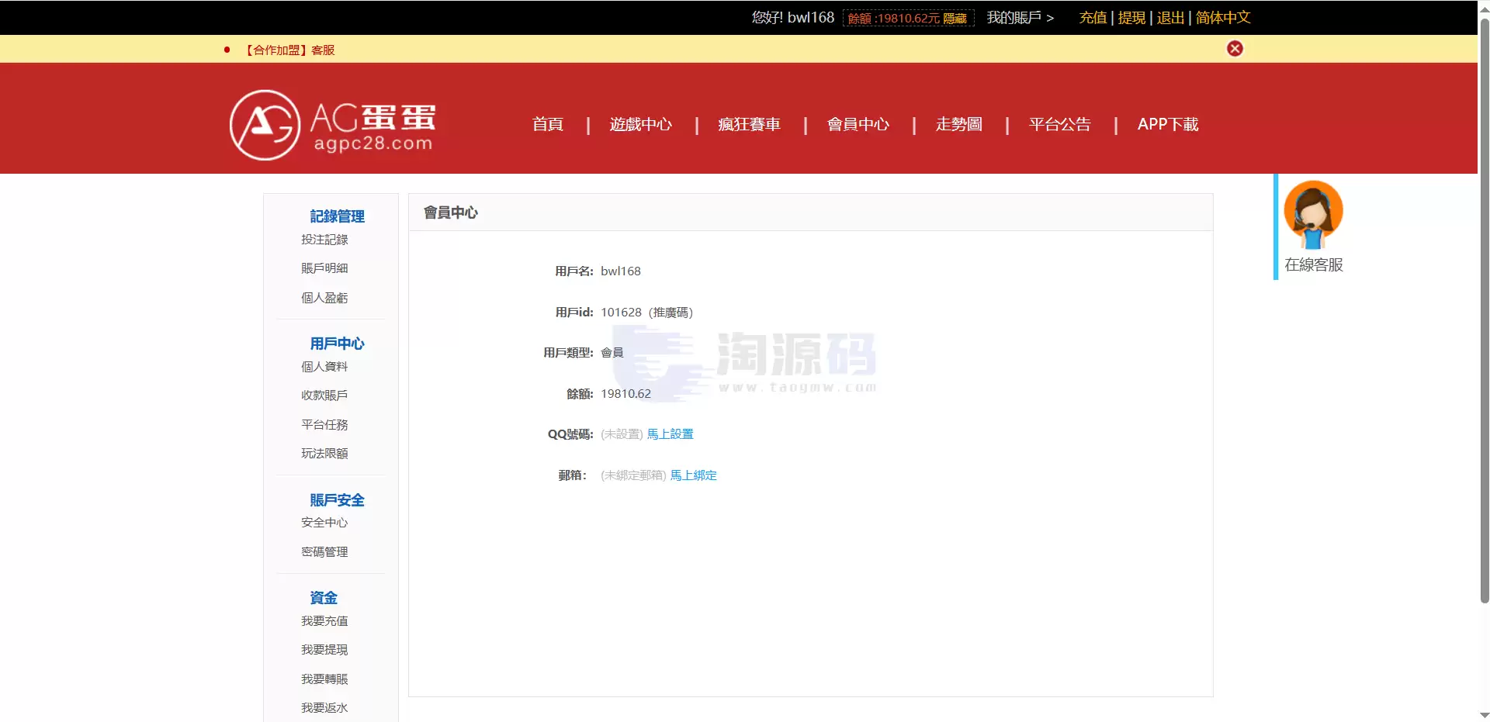Open 充值 in the top bar
The height and width of the screenshot is (722, 1490).
click(1093, 18)
